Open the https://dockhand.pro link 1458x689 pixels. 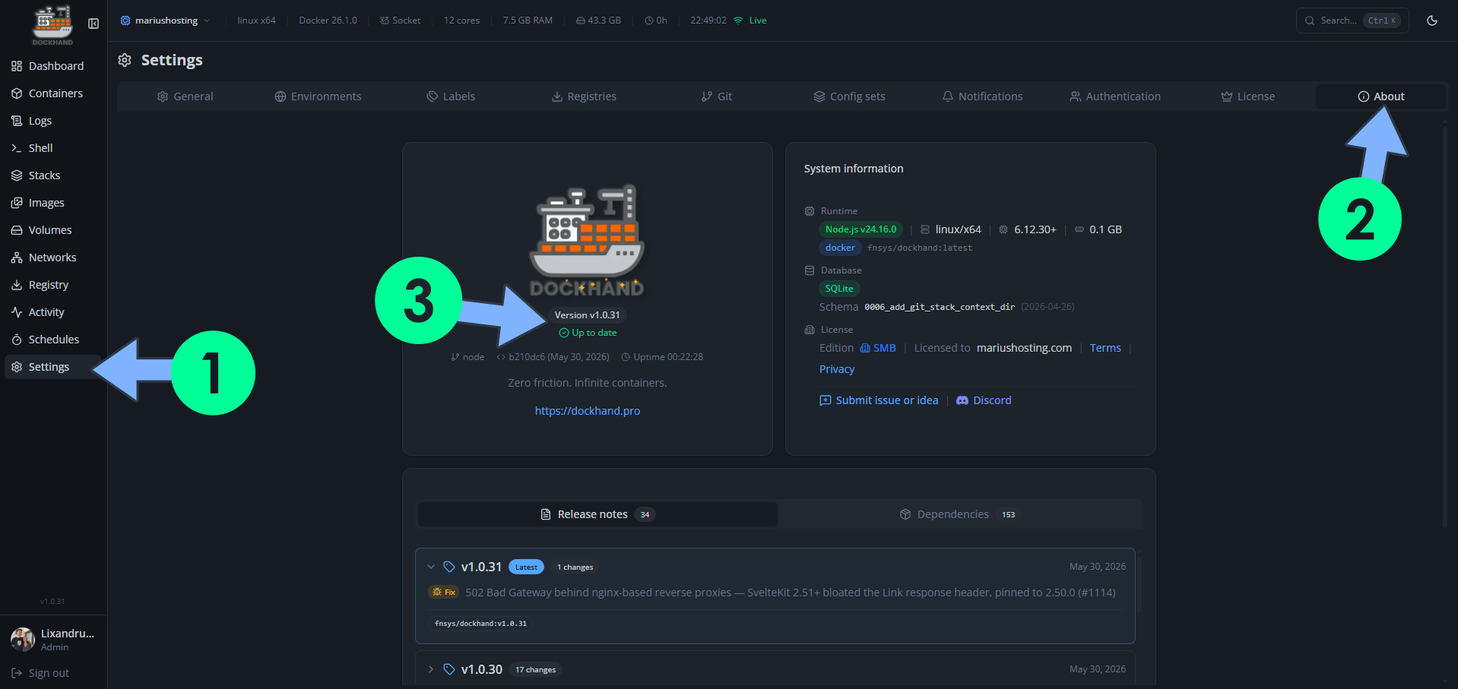tap(588, 411)
